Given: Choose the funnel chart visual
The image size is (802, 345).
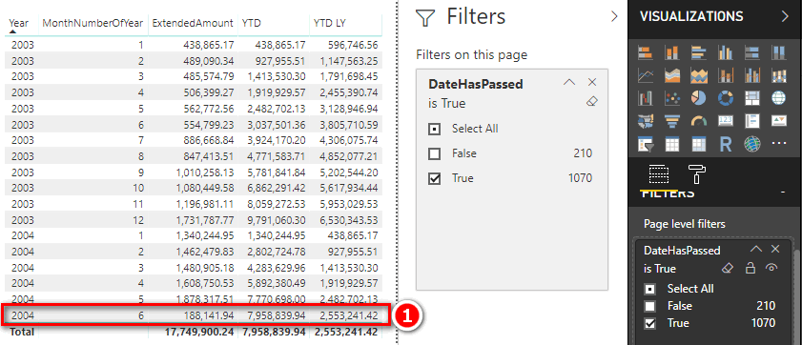Looking at the screenshot, I should [671, 121].
